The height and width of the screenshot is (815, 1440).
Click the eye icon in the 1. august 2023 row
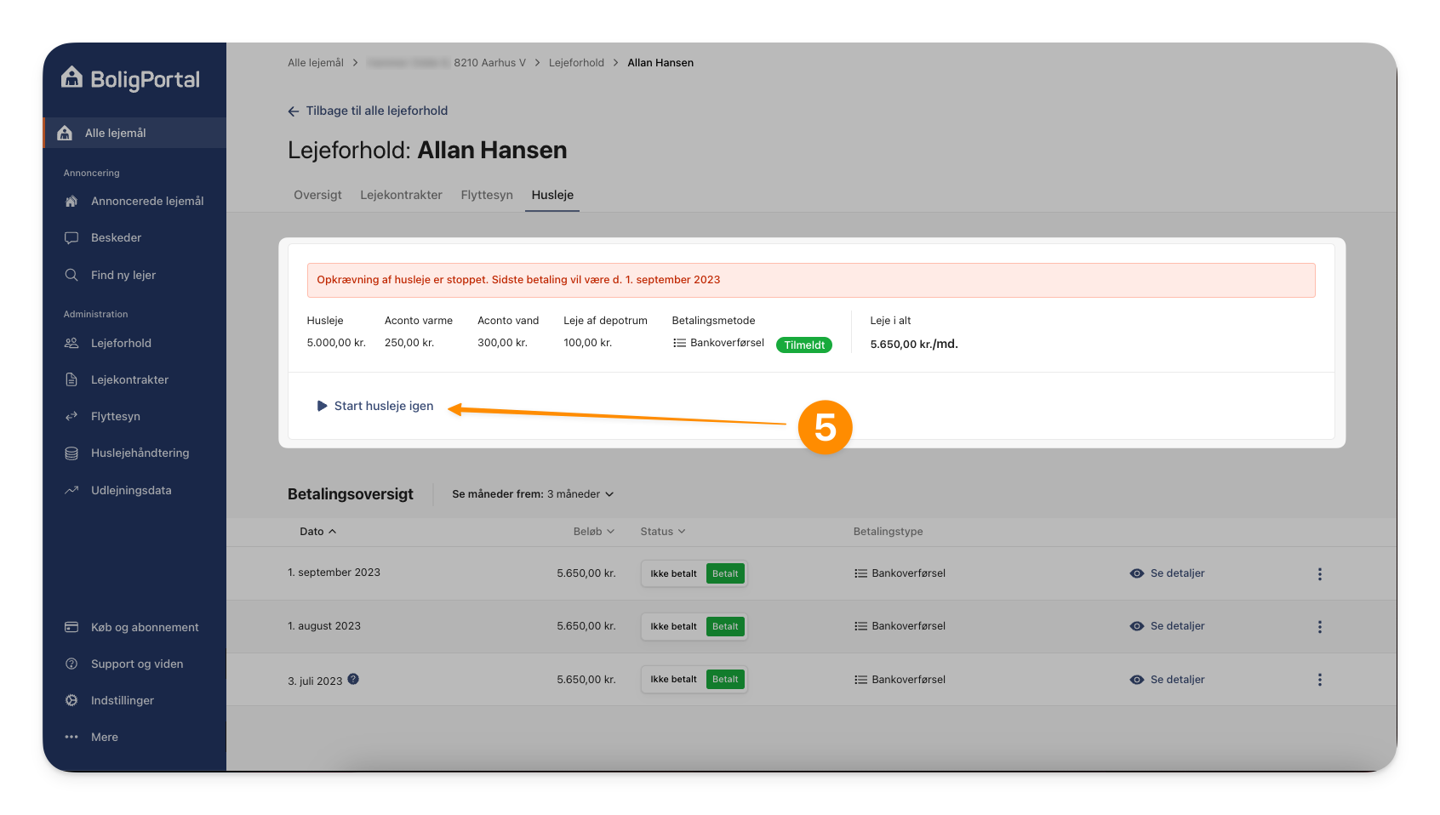click(x=1136, y=626)
